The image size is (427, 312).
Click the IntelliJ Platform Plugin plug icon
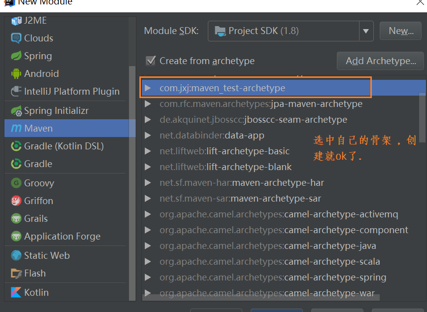click(16, 91)
